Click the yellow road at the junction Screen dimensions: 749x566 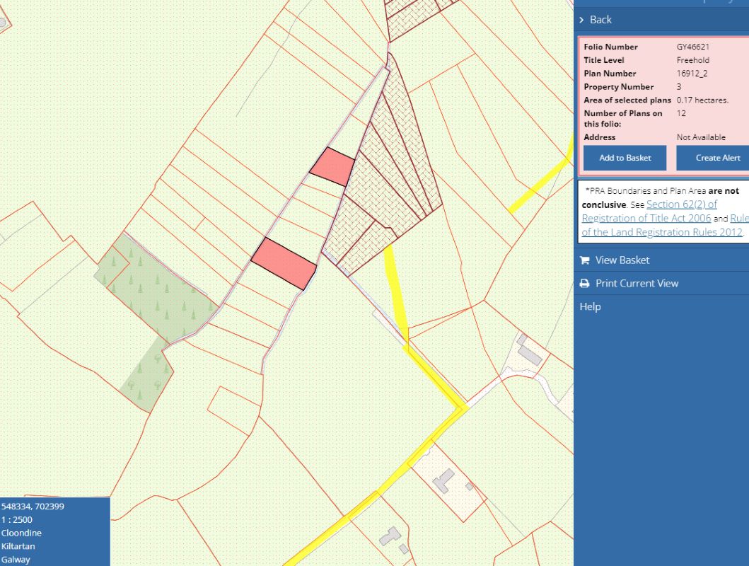coord(461,408)
